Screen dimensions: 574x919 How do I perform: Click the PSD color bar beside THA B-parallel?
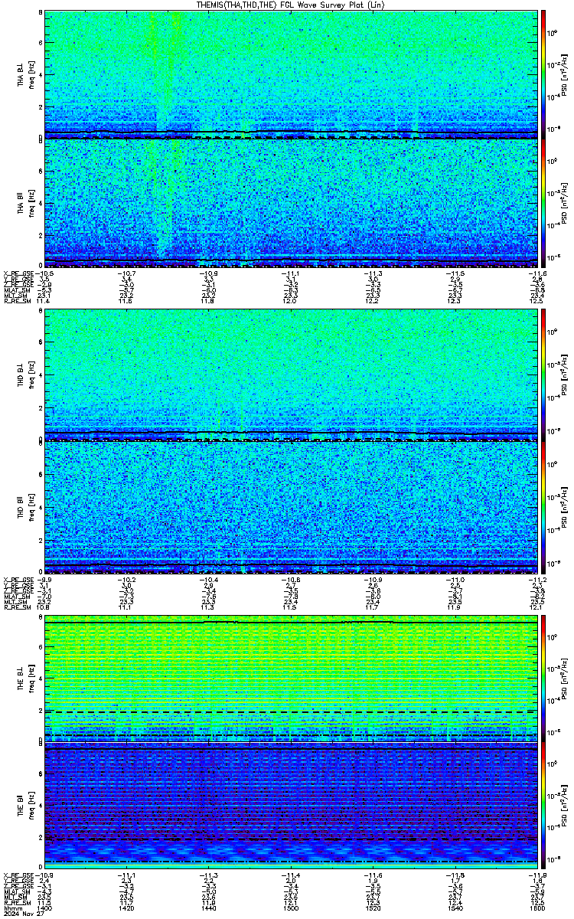tap(543, 202)
